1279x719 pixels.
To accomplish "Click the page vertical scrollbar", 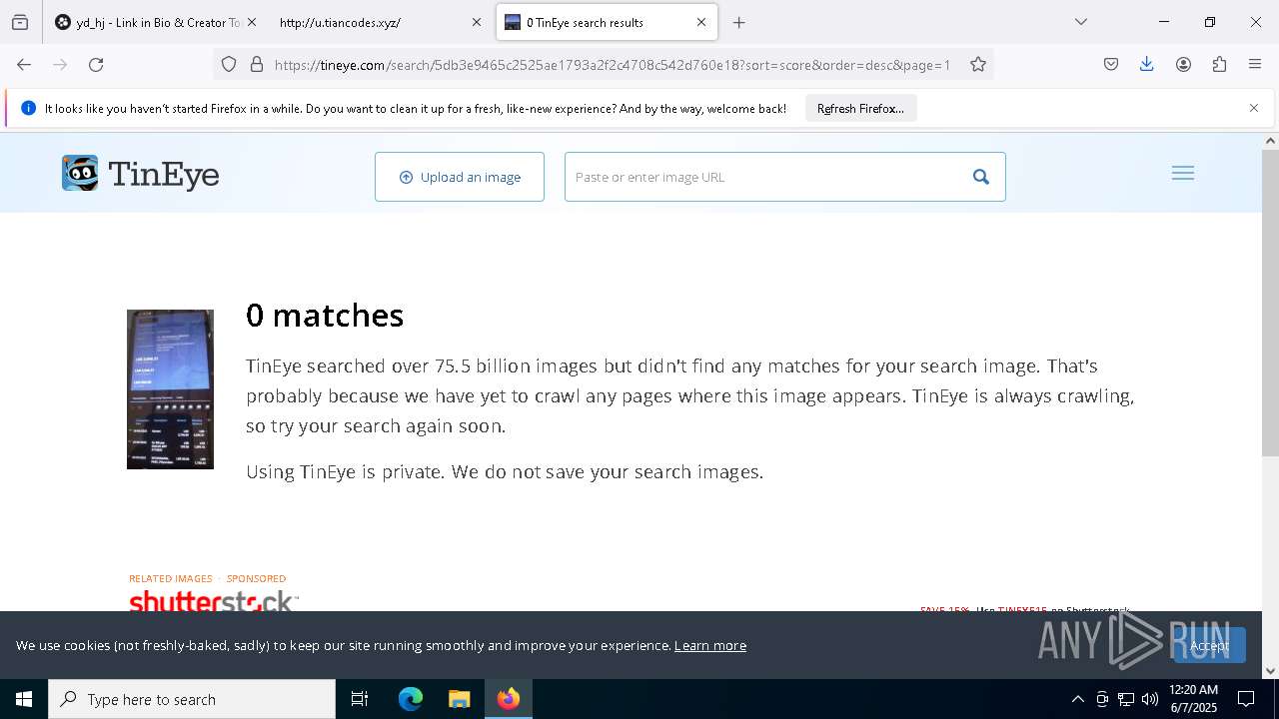I will tap(1270, 303).
